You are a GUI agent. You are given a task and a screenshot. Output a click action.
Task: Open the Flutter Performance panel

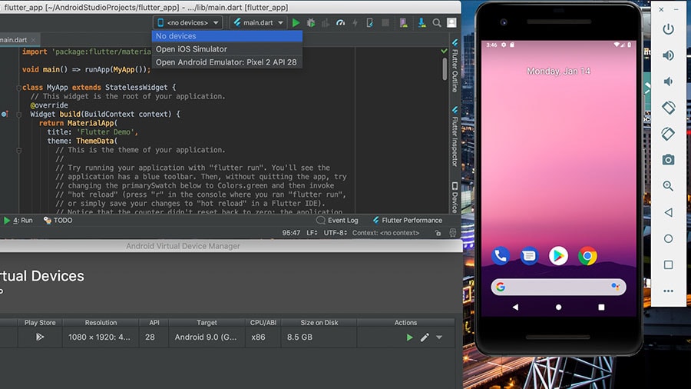(407, 220)
